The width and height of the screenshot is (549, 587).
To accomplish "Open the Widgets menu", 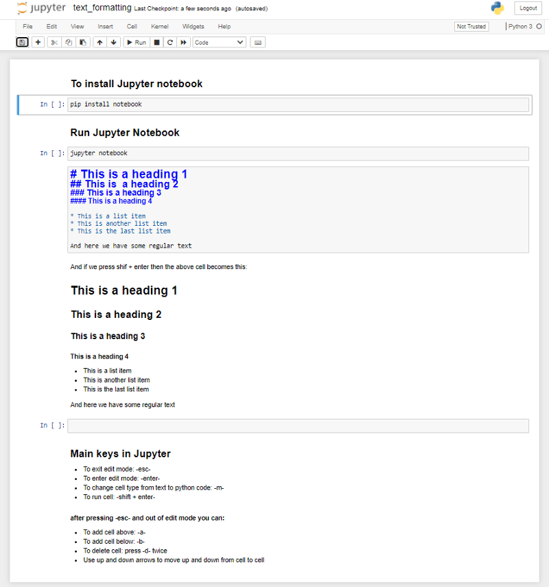I will [193, 27].
